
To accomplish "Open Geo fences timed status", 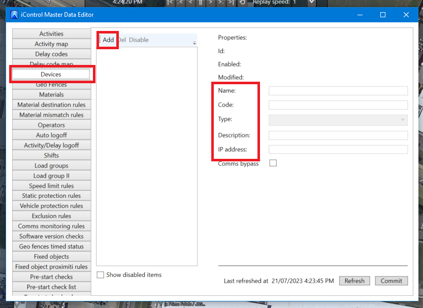I will click(x=51, y=246).
